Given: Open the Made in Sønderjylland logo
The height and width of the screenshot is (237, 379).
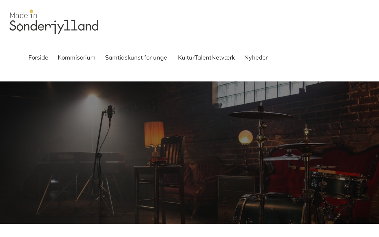Looking at the screenshot, I should 54,22.
